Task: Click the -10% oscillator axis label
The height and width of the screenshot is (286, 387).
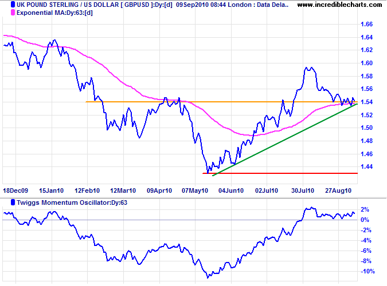Action: click(368, 272)
